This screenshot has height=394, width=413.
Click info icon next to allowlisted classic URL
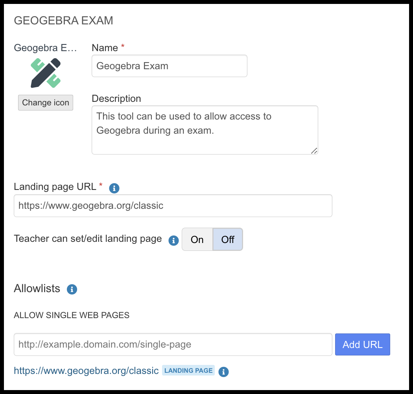pyautogui.click(x=223, y=372)
